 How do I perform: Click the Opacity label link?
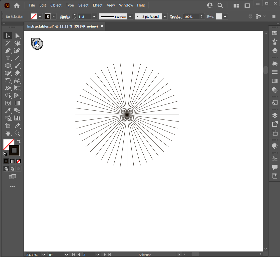(x=175, y=17)
